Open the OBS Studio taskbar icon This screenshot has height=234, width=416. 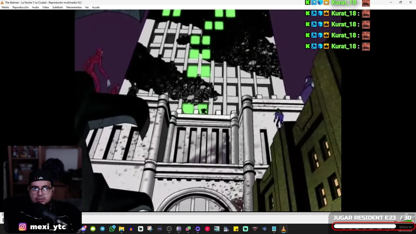click(x=169, y=229)
